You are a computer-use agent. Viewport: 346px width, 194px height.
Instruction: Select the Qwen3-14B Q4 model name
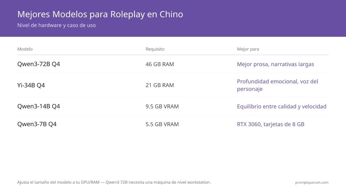(x=39, y=106)
